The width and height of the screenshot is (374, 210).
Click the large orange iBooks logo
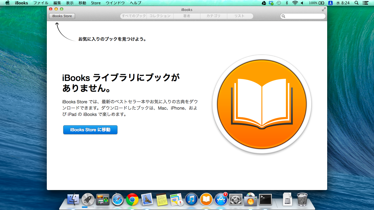(262, 104)
